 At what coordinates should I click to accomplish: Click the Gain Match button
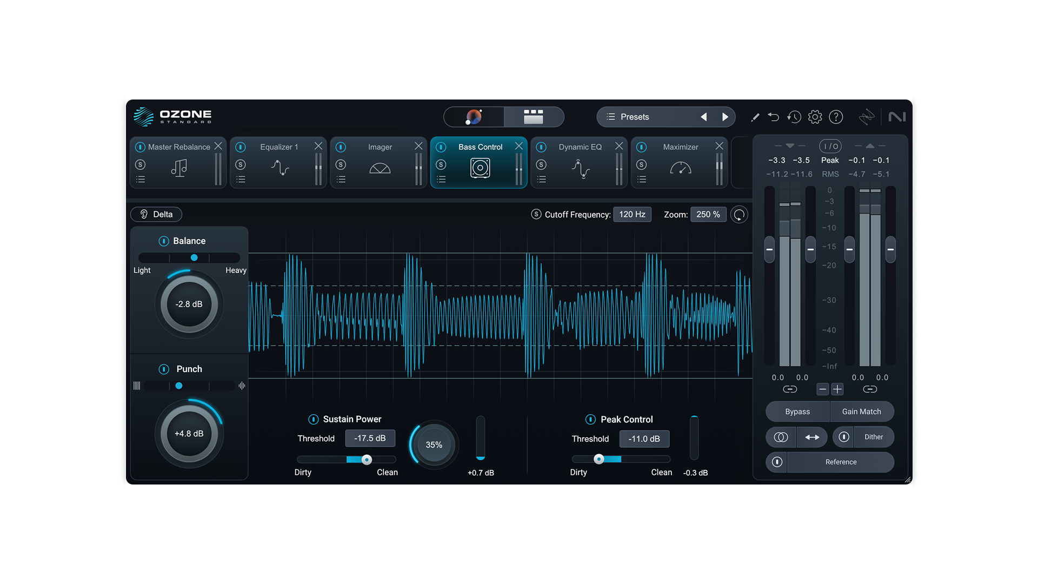862,412
